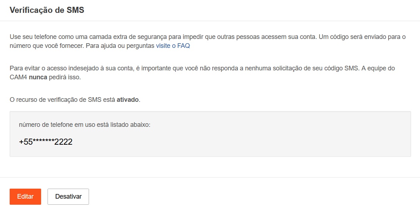Click the bold word "nunca"
The image size is (420, 214).
pos(38,77)
